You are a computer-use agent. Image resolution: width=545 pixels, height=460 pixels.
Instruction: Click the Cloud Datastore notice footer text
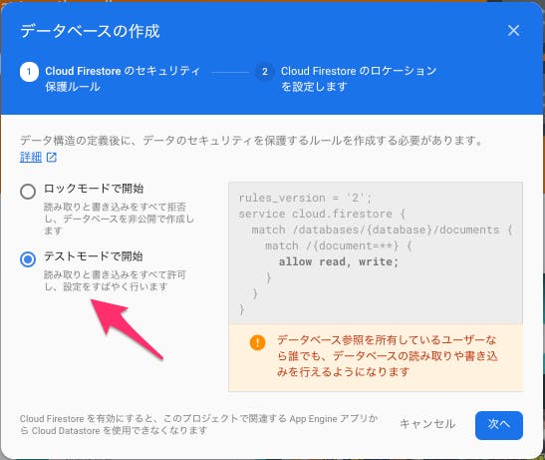point(198,424)
